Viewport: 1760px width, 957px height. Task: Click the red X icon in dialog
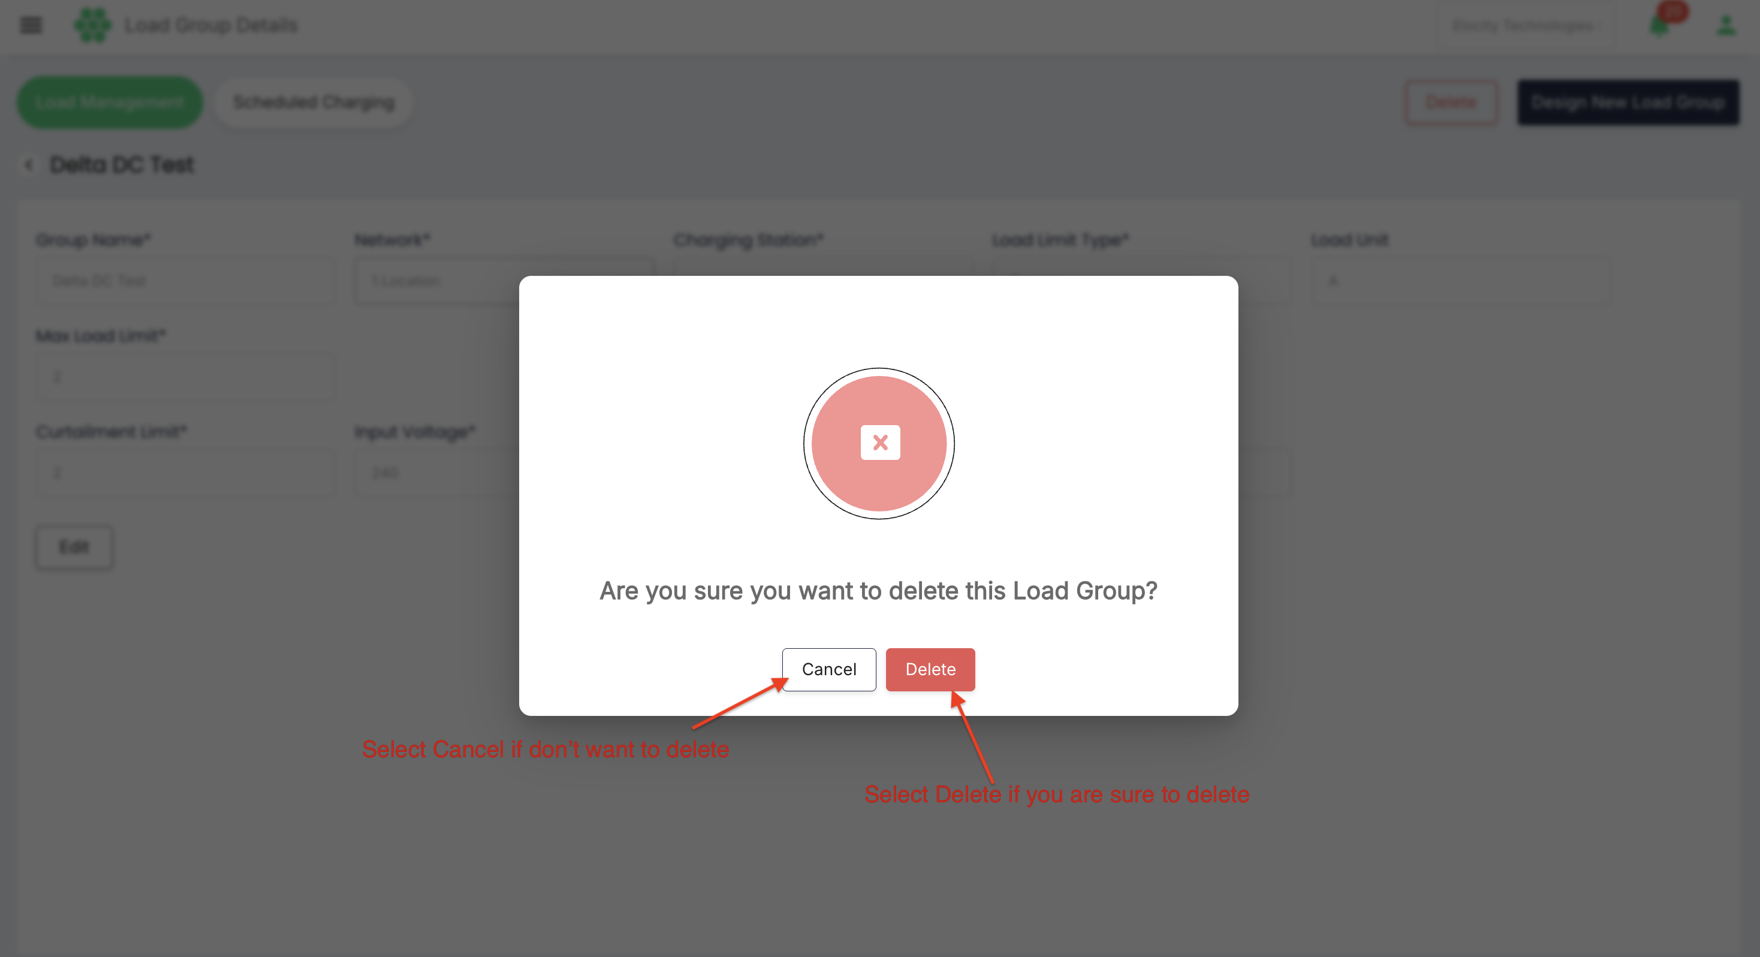click(880, 443)
